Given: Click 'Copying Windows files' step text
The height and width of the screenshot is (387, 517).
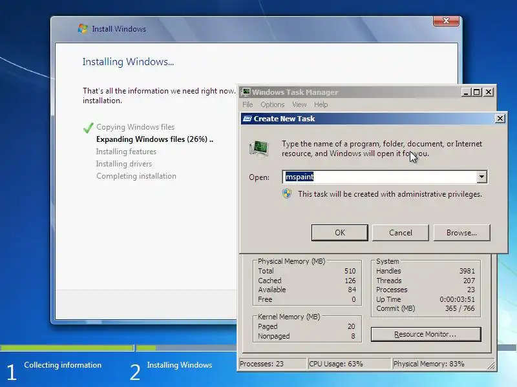Looking at the screenshot, I should [135, 127].
